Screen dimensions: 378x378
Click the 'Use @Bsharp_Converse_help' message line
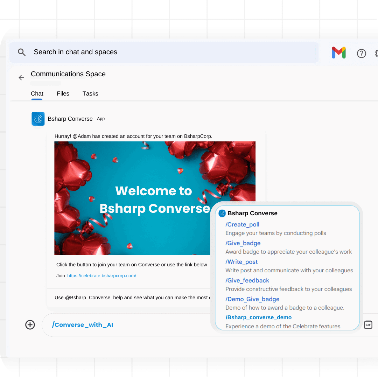(132, 297)
